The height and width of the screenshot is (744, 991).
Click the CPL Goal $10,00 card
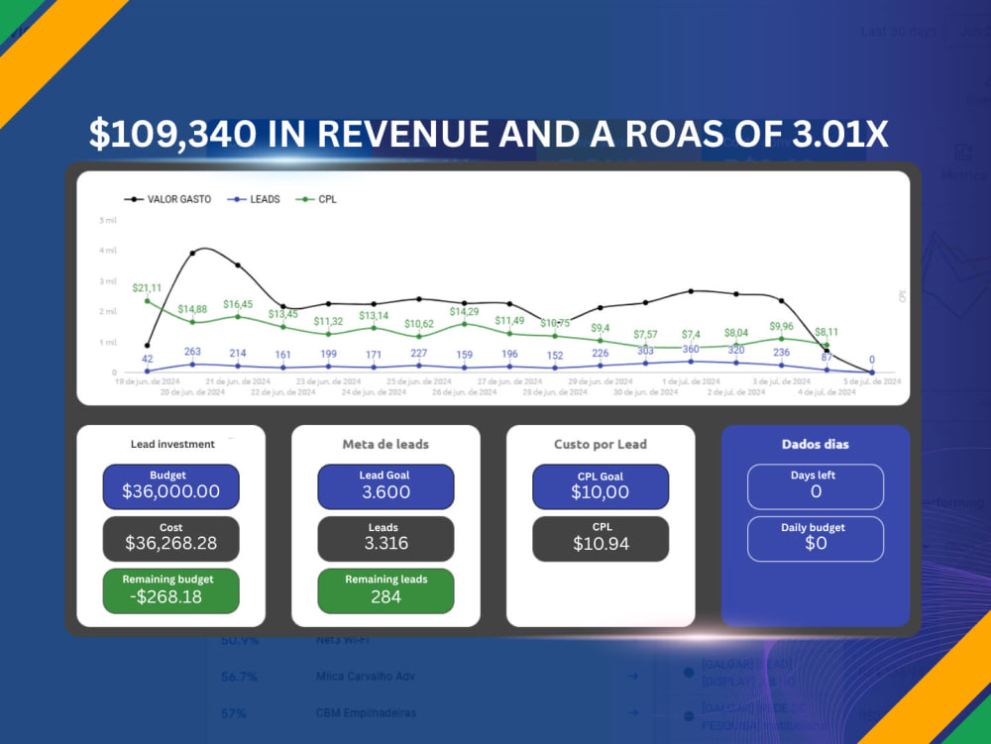pos(601,486)
